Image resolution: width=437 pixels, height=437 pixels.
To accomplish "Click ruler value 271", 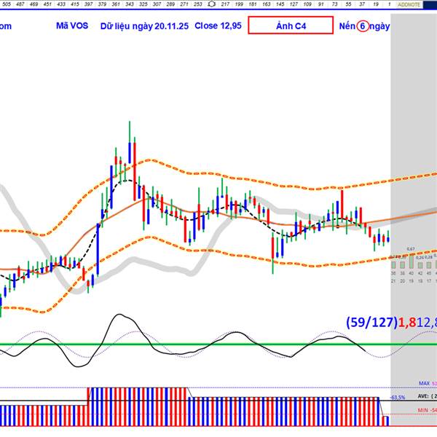I will pyautogui.click(x=184, y=4).
